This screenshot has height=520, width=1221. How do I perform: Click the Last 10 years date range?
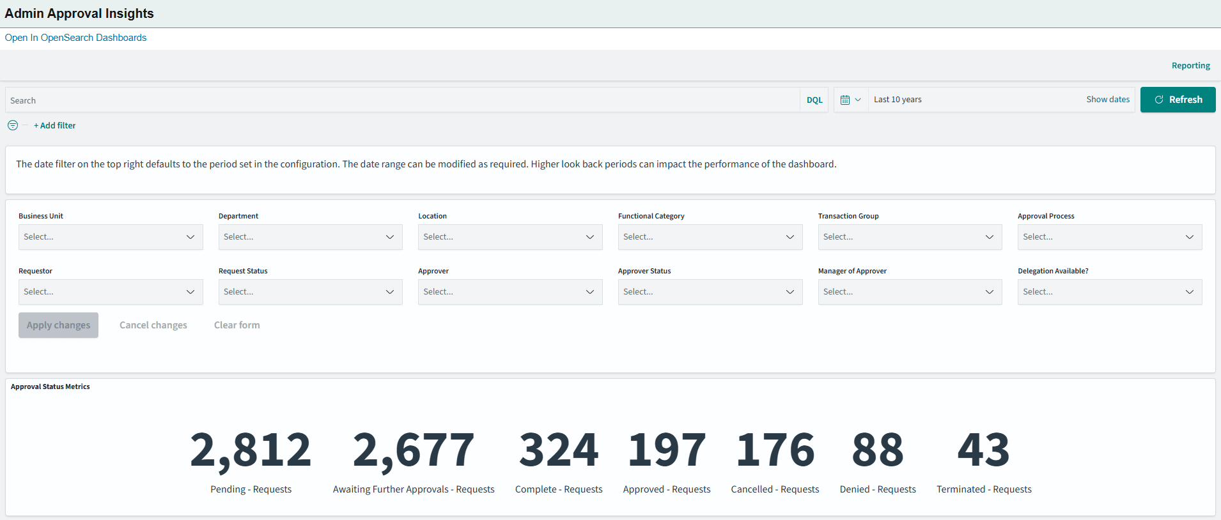click(x=898, y=100)
